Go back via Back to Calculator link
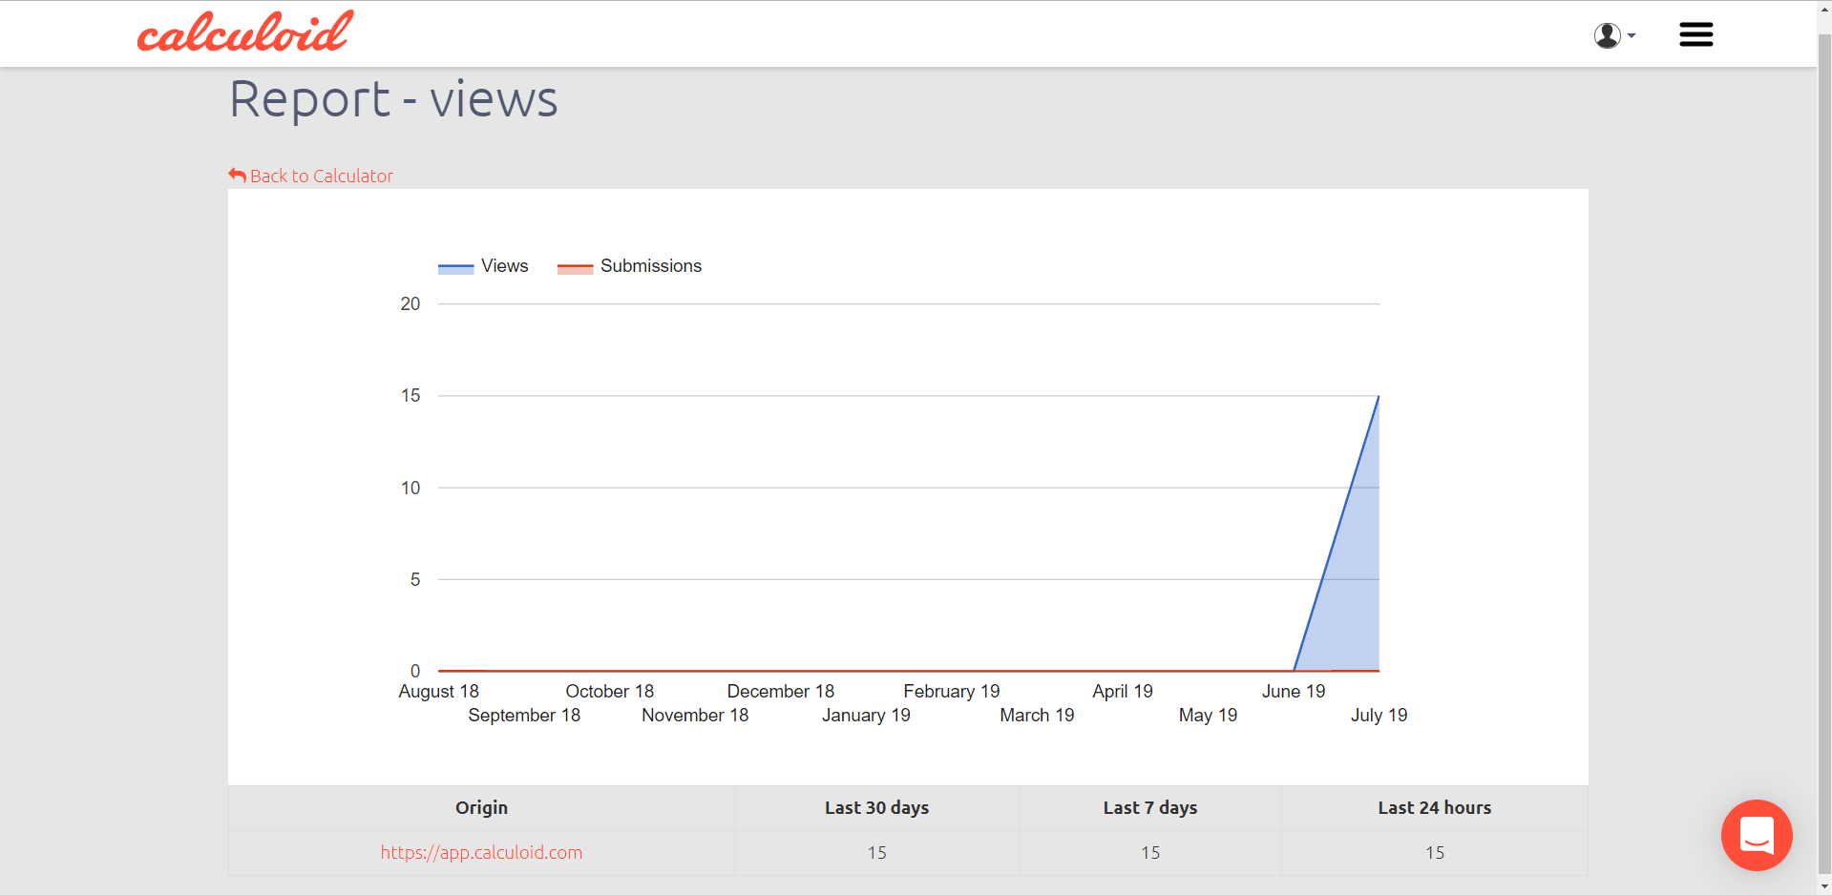Viewport: 1832px width, 895px height. (311, 176)
